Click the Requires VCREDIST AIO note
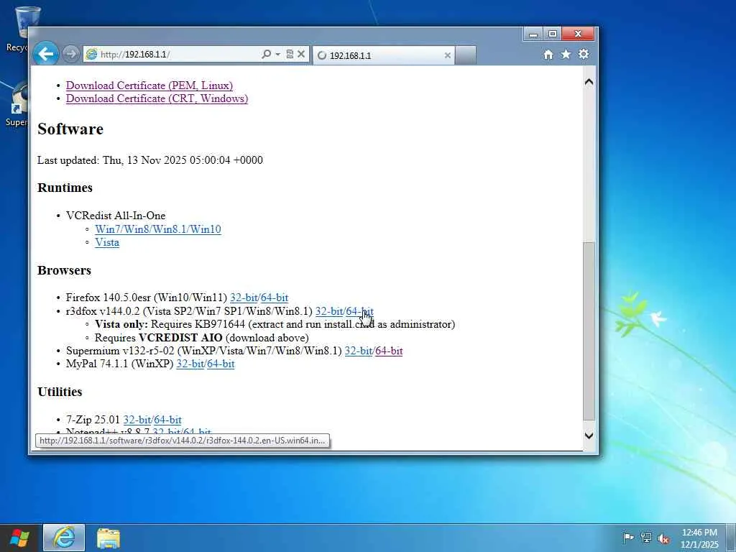The width and height of the screenshot is (736, 552). pos(202,338)
